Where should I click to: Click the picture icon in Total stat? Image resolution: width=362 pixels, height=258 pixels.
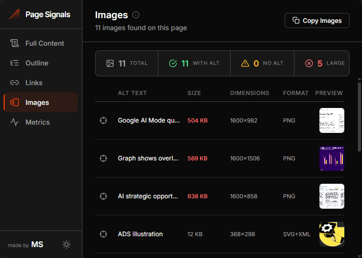110,63
